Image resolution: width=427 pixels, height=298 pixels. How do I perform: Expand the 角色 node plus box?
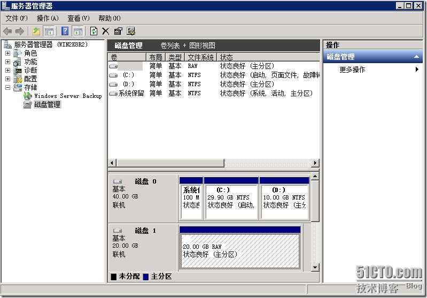pos(7,53)
